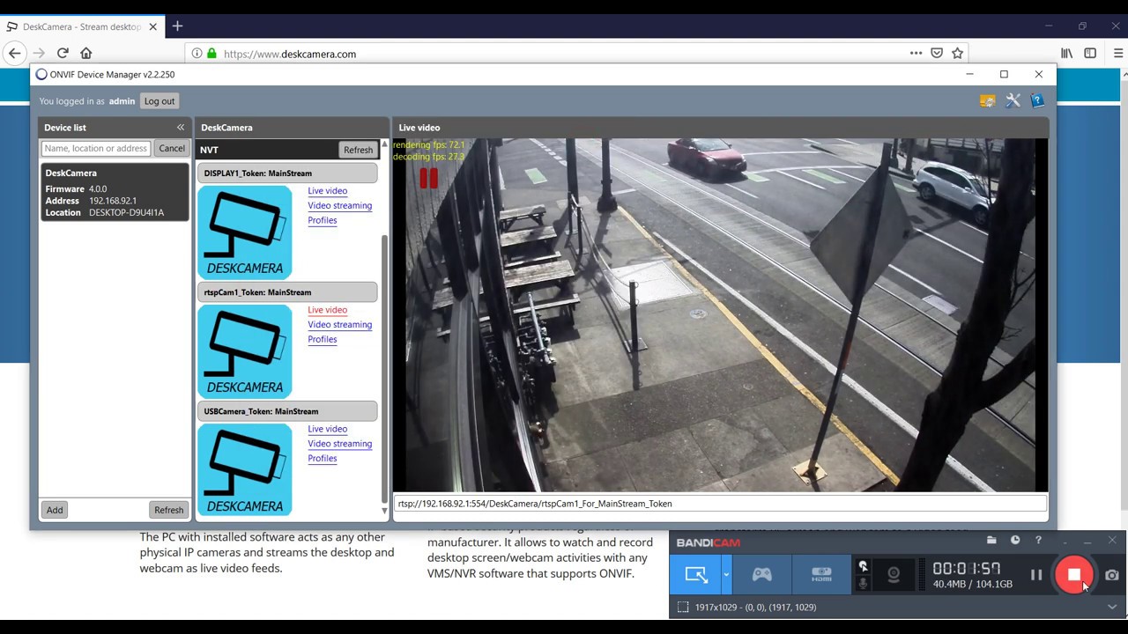Toggle Bandicam mouse cursor effect
The width and height of the screenshot is (1128, 634).
click(x=864, y=567)
